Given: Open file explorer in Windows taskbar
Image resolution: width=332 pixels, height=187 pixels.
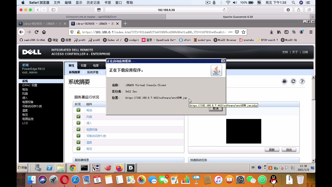Looking at the screenshot, I should click(61, 168).
